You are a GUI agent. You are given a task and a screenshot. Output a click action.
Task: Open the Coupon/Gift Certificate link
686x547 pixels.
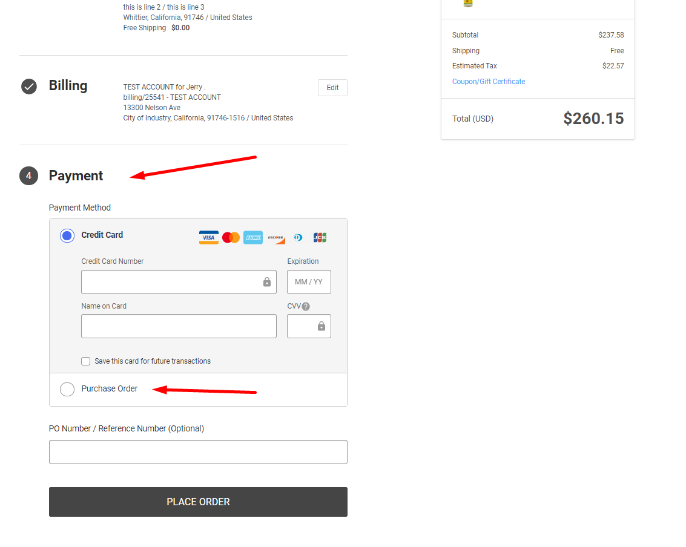click(489, 81)
